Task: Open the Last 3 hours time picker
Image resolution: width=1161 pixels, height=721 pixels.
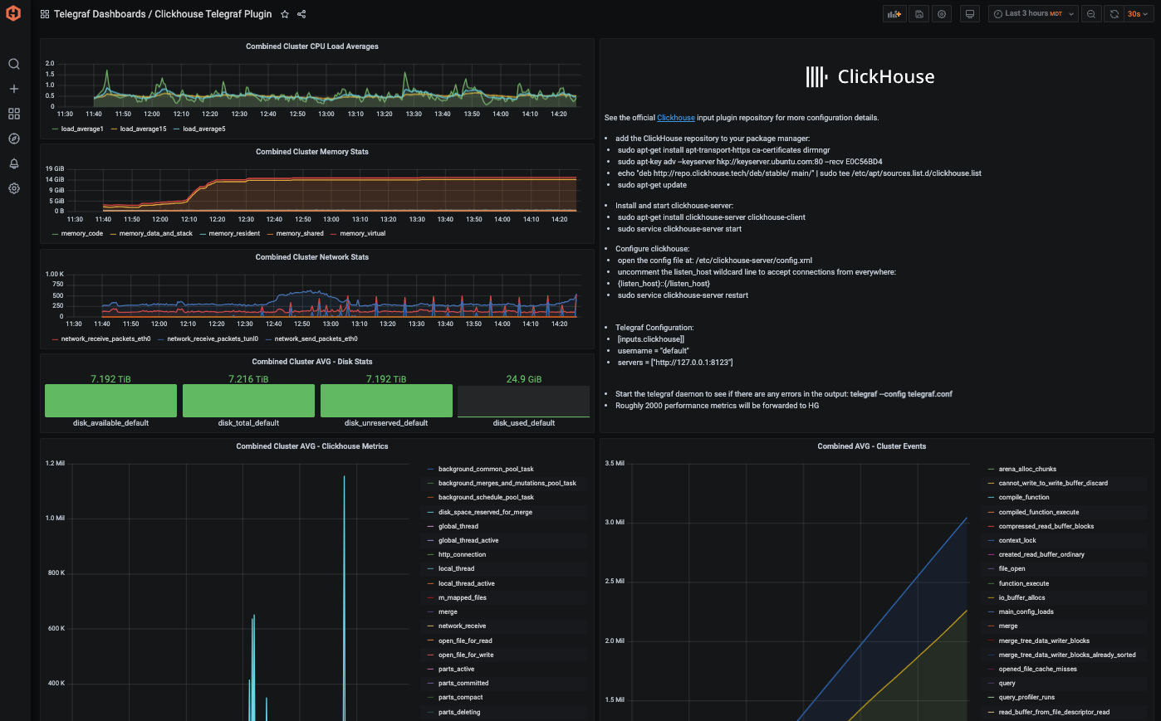Action: 1033,14
